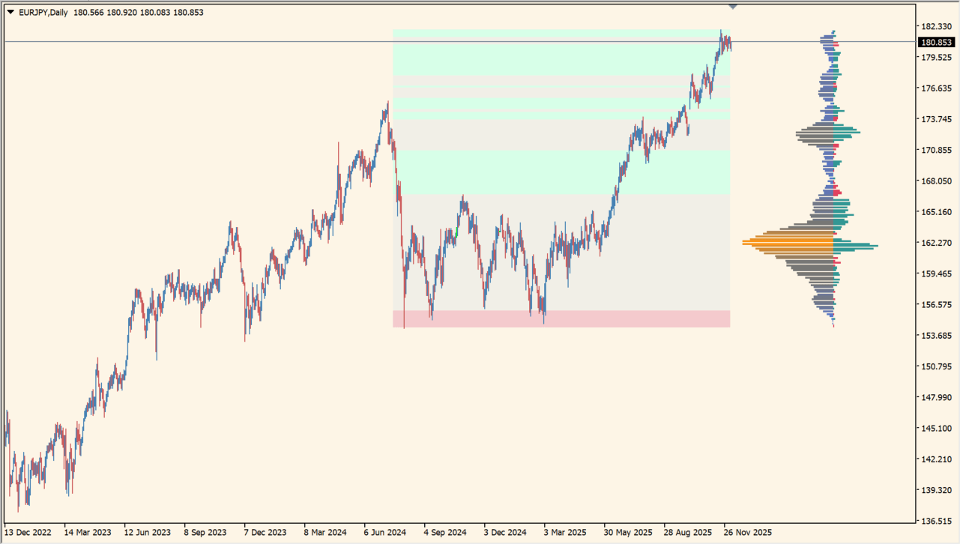Select the 150.795 price scale label
Image resolution: width=960 pixels, height=544 pixels.
point(936,366)
